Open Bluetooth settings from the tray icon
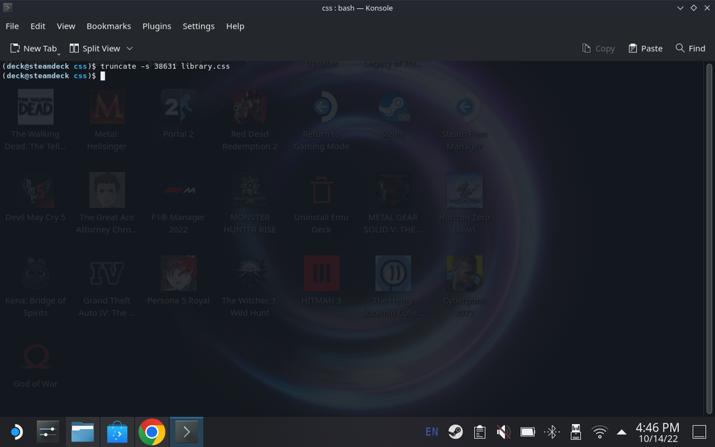 pos(552,432)
